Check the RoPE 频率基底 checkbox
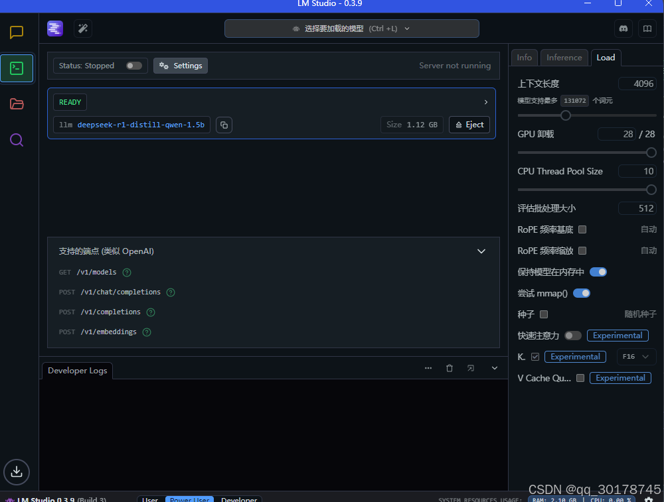Screen dimensions: 664x502 click(582, 229)
